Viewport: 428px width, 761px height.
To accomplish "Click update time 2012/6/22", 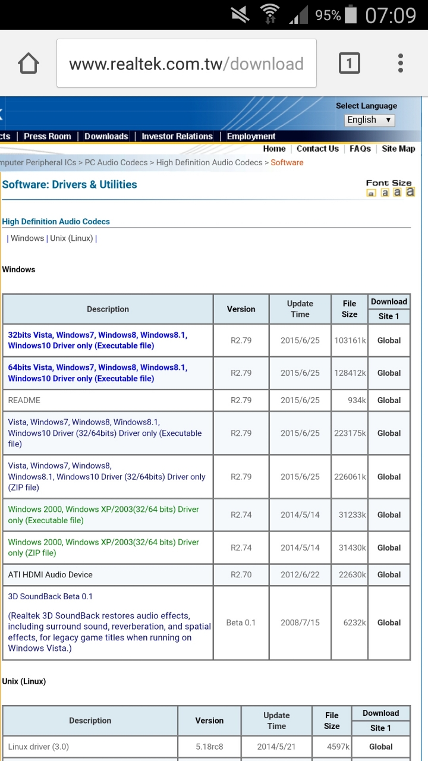I will (x=300, y=574).
